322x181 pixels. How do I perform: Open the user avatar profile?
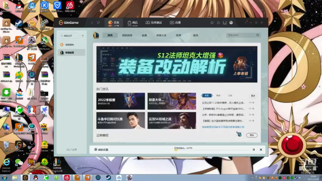tap(231, 23)
